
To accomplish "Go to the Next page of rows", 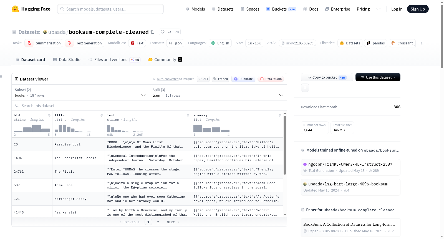I will [x=173, y=222].
